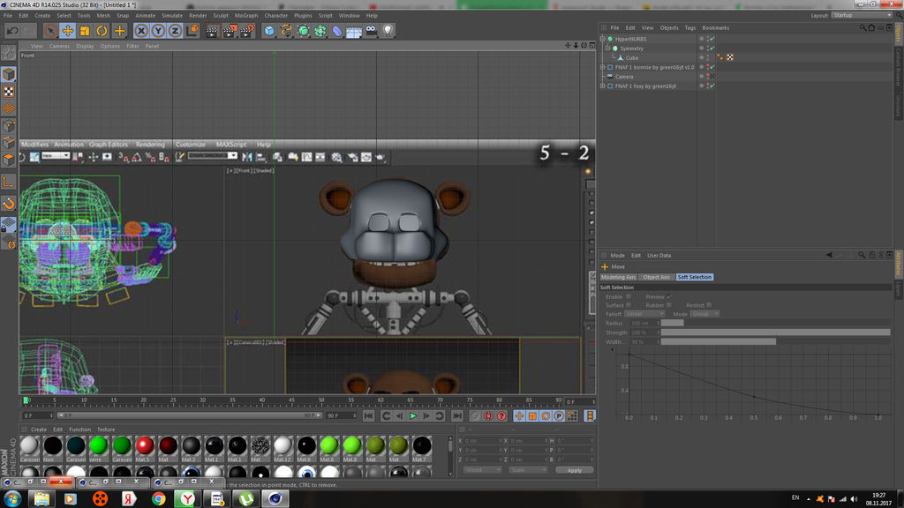904x508 pixels.
Task: Toggle Z axis lock
Action: (175, 31)
